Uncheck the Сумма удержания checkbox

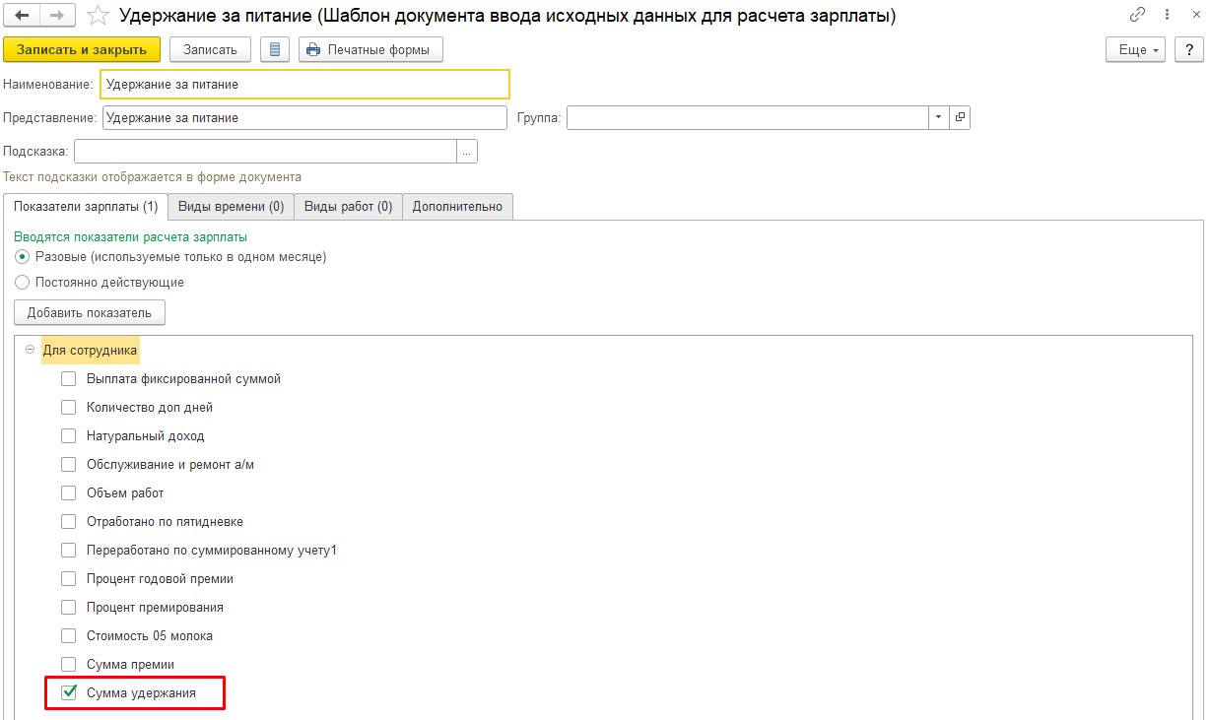69,693
